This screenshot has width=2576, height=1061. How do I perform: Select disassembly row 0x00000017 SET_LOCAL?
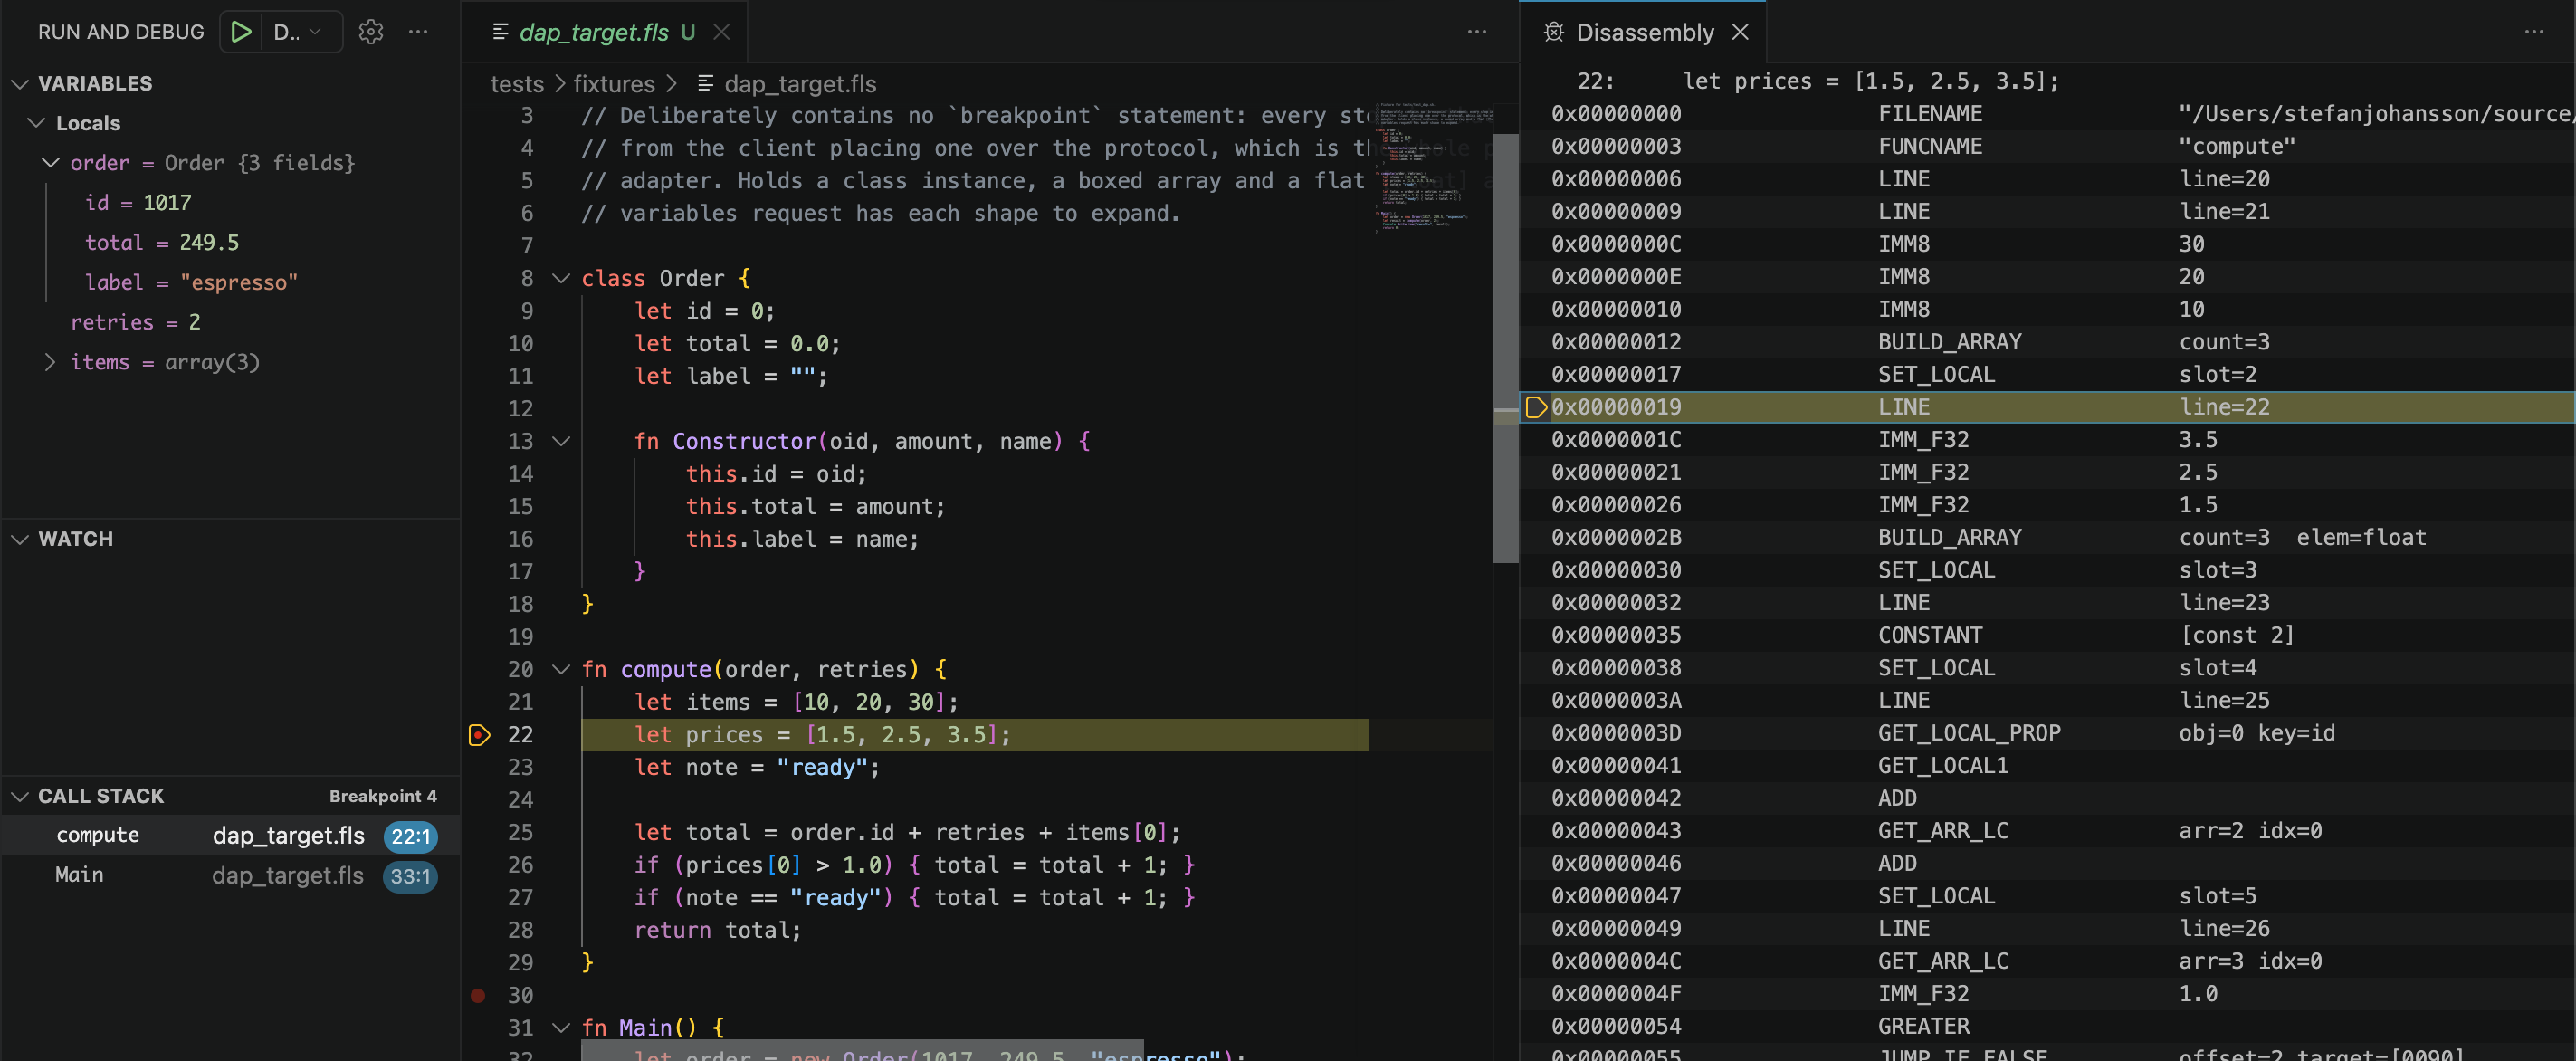click(x=2047, y=375)
